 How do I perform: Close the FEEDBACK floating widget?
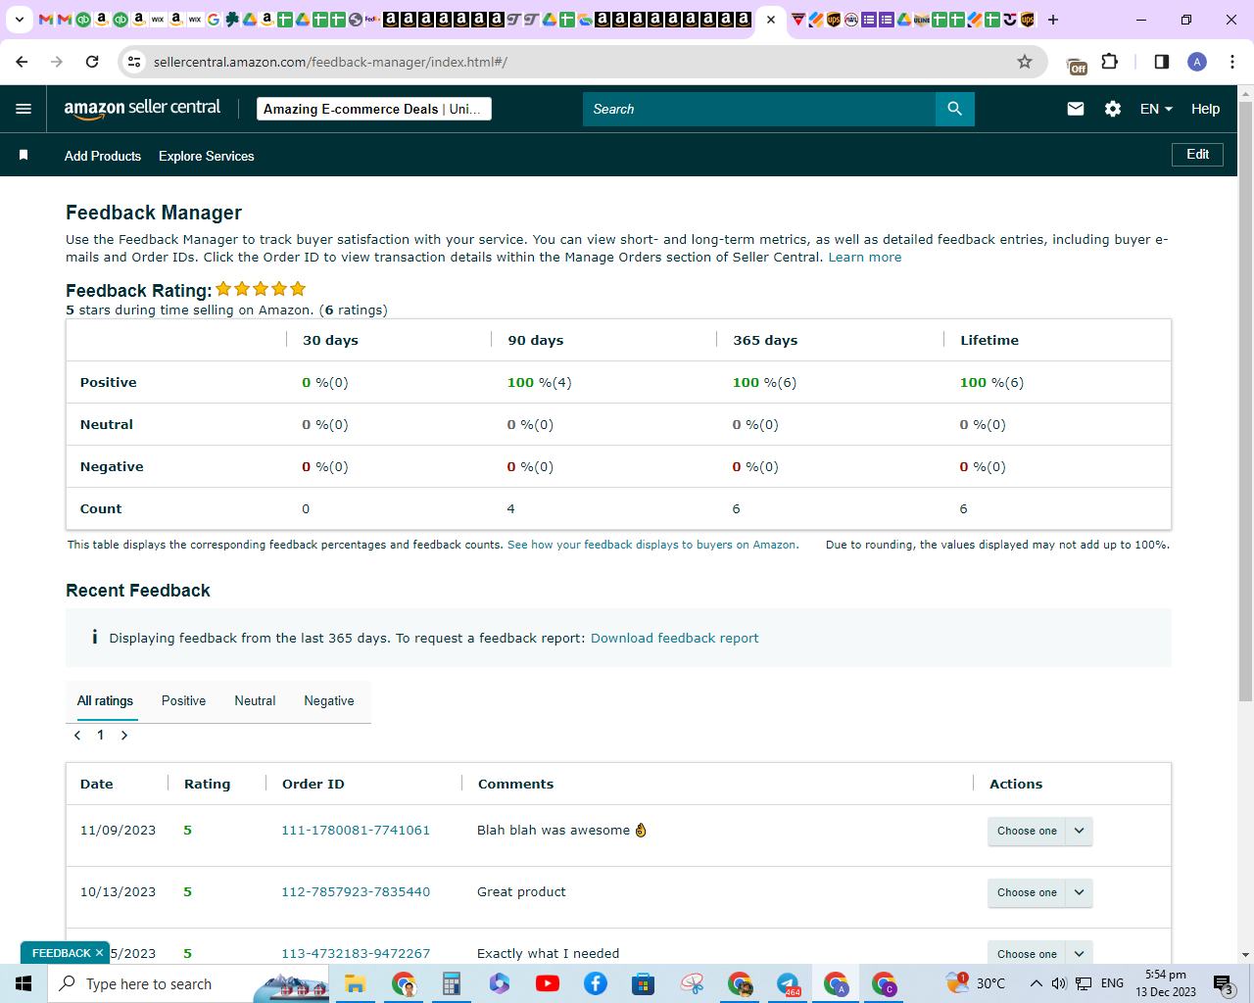99,953
